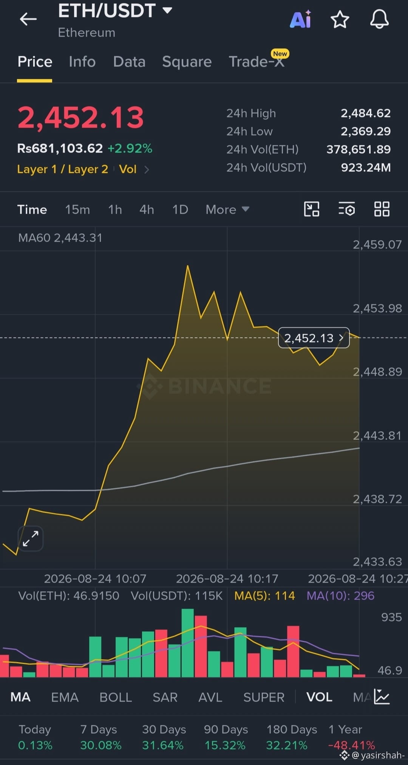The width and height of the screenshot is (408, 765).
Task: Tap the Today 0.13% performance
Action: pyautogui.click(x=35, y=737)
